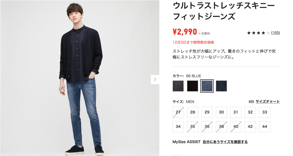Open the 自分にあうサイズを確認する link
Image resolution: width=293 pixels, height=156 pixels.
click(225, 142)
